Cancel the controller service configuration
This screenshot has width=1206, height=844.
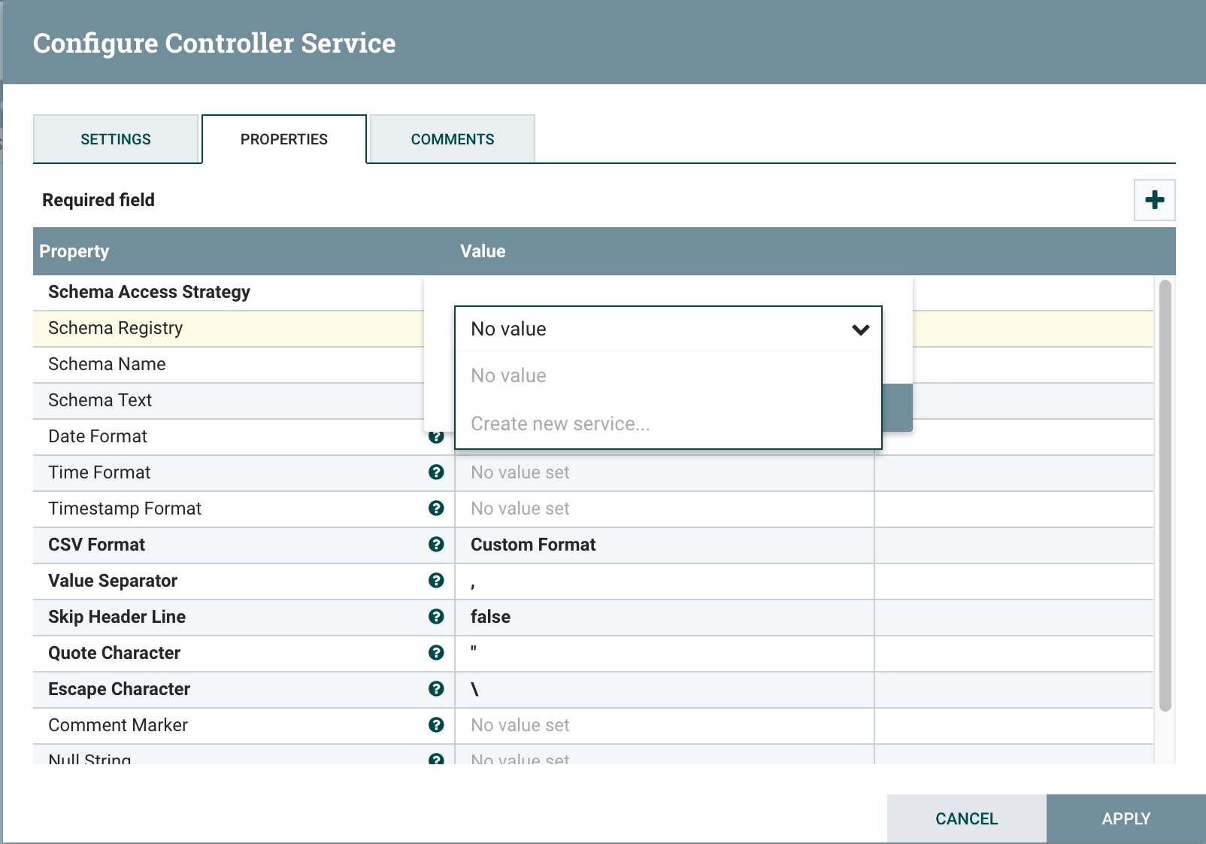click(x=966, y=818)
